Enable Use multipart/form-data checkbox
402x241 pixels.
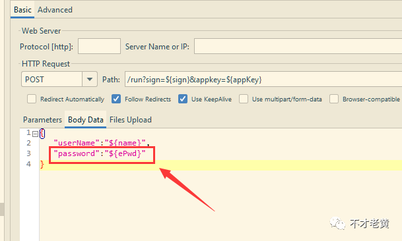pos(244,99)
